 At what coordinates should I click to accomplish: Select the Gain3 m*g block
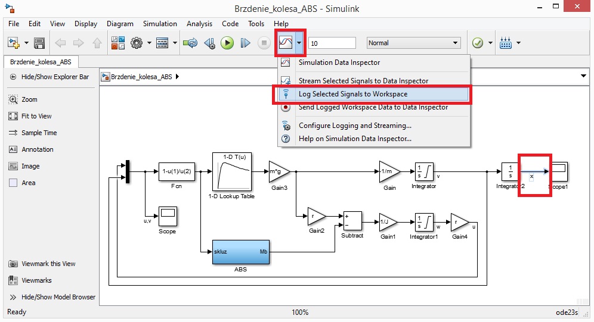(x=280, y=171)
